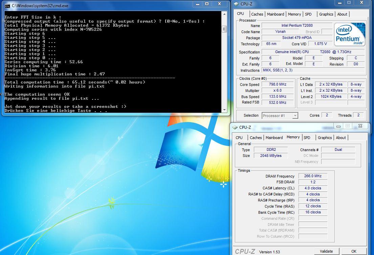Select Memory tab in lower CPU-Z window

[293, 137]
